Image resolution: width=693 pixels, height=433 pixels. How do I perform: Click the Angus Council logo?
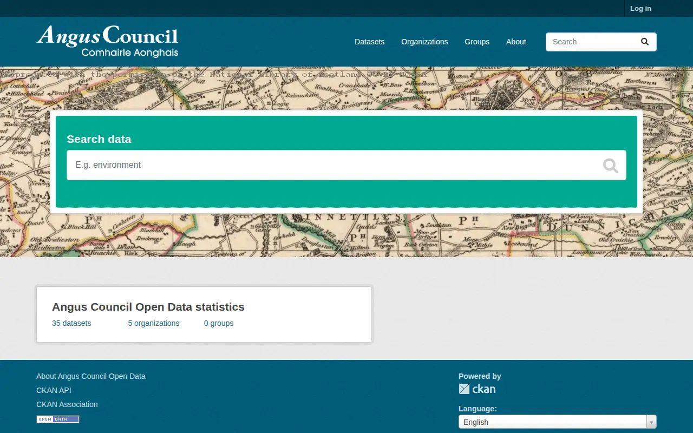pos(107,41)
